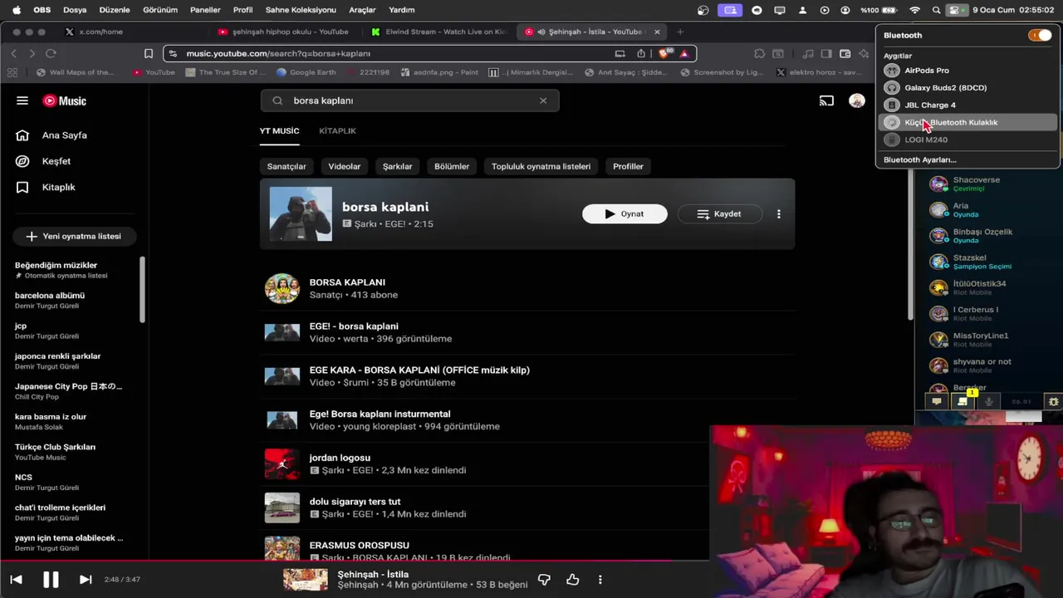Open EGE! - borsa kaplani video
1063x598 pixels.
tap(354, 326)
